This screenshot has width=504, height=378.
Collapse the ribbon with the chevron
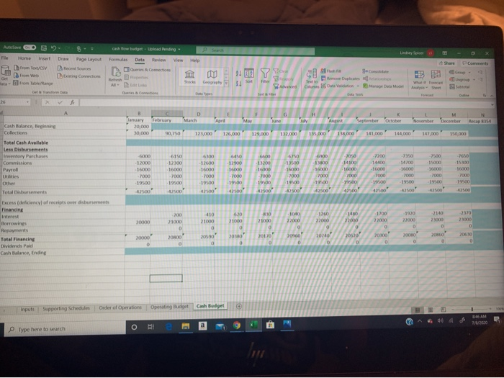[x=491, y=96]
